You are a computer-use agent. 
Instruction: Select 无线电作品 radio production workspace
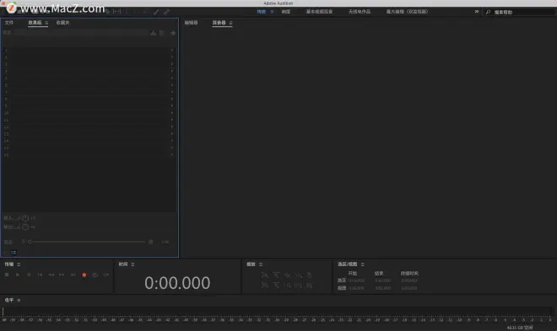tap(360, 12)
